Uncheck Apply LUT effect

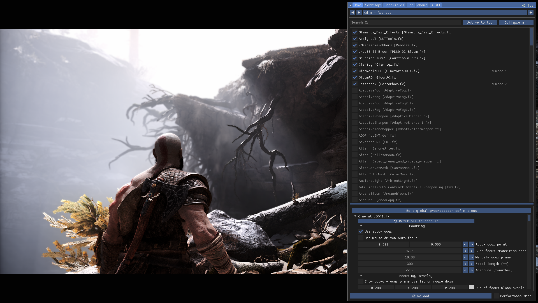(x=355, y=39)
